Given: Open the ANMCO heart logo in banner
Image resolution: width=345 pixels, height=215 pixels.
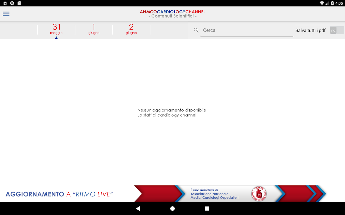Looking at the screenshot, I should tap(259, 193).
